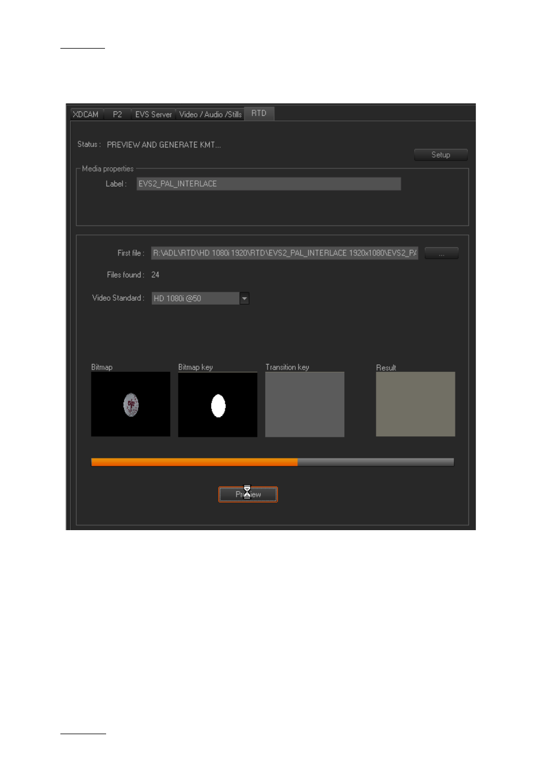The image size is (539, 763).
Task: Click the Files found value 24
Action: 155,275
